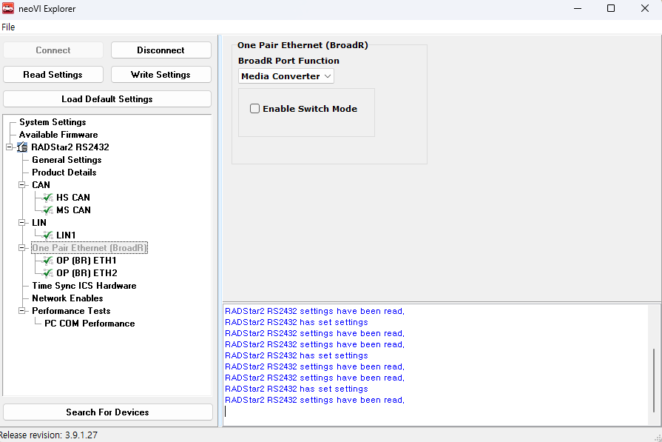662x442 pixels.
Task: Minimize the neoVI Explorer window
Action: 578,8
